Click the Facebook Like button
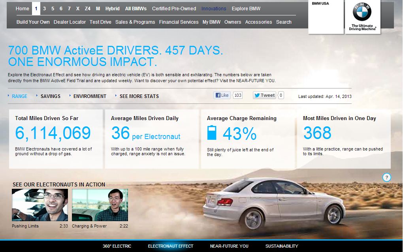This screenshot has height=252, width=403. click(x=222, y=95)
